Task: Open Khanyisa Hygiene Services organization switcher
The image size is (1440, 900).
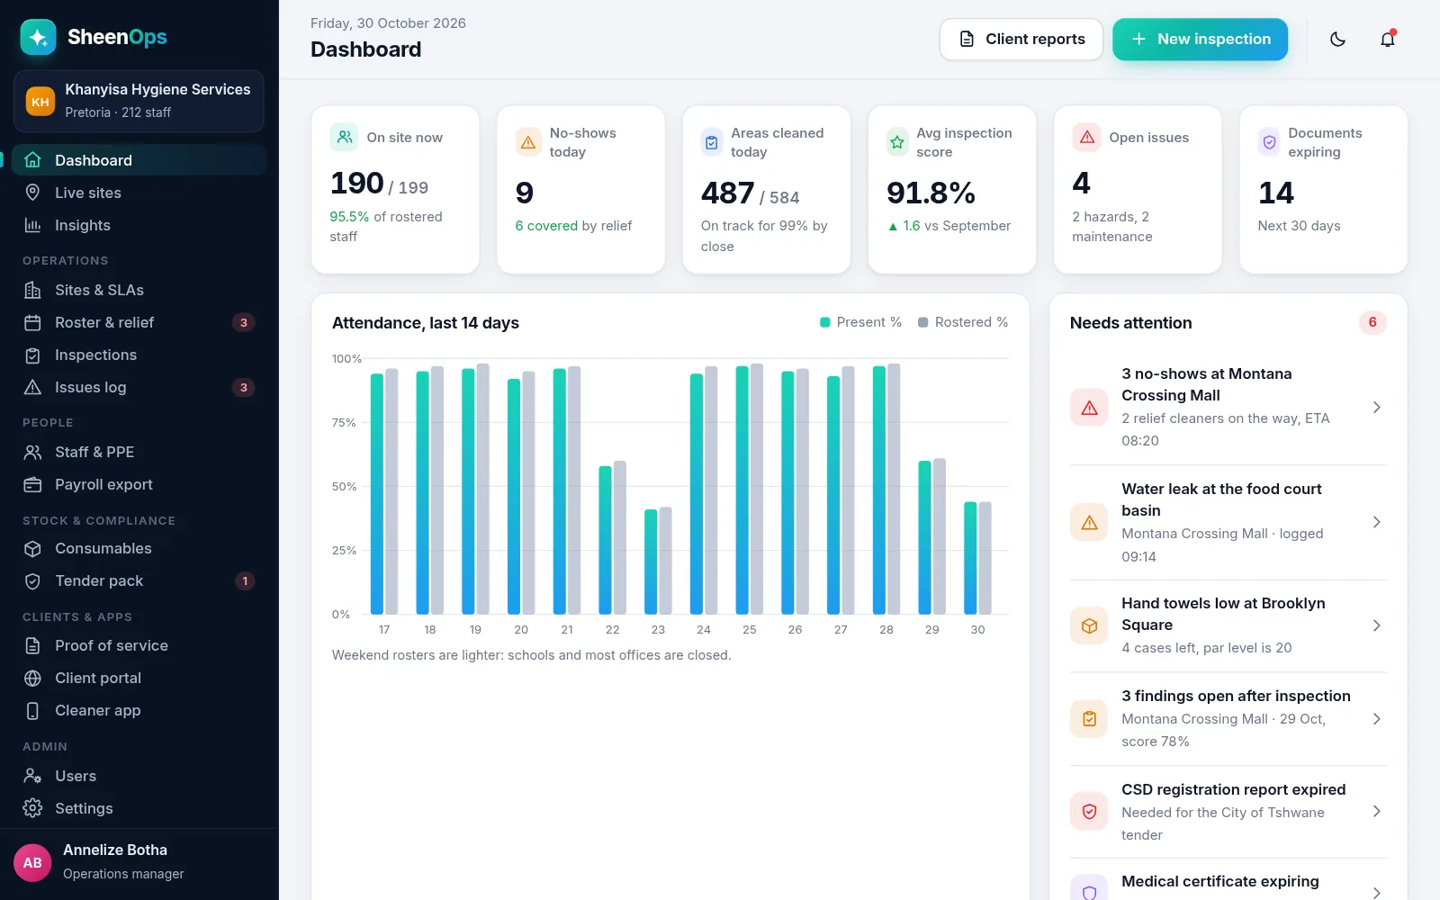Action: (139, 101)
